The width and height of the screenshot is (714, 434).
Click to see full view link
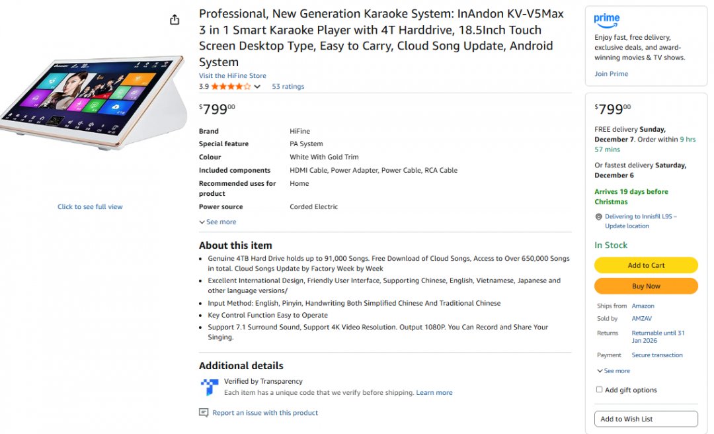[90, 207]
